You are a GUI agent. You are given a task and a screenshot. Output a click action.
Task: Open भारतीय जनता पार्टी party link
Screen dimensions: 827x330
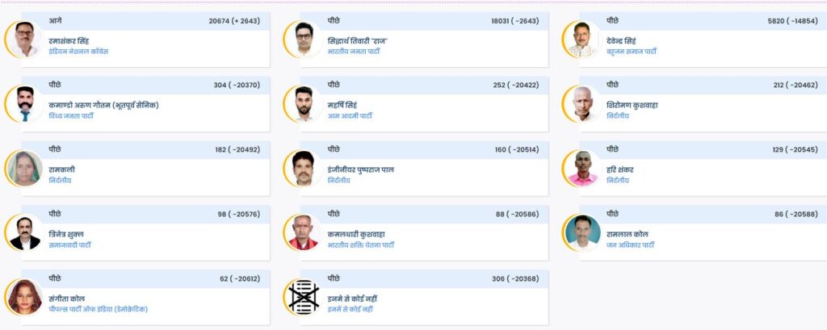tap(354, 52)
